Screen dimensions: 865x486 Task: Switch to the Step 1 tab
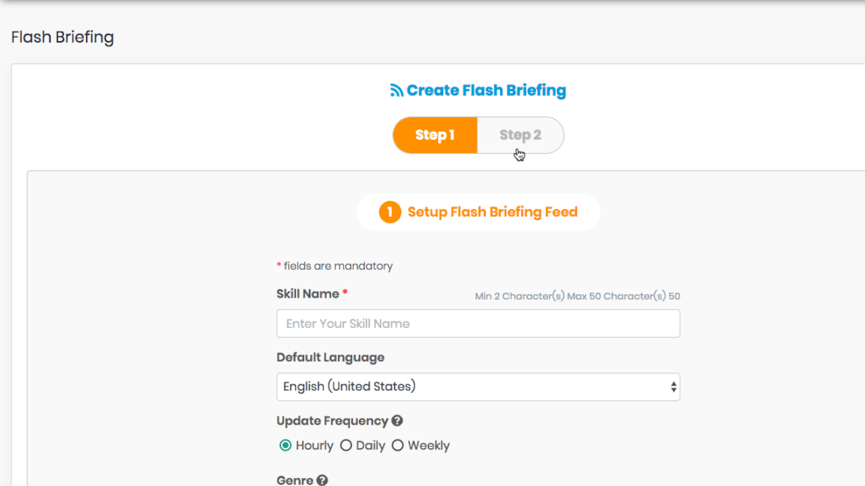coord(435,135)
